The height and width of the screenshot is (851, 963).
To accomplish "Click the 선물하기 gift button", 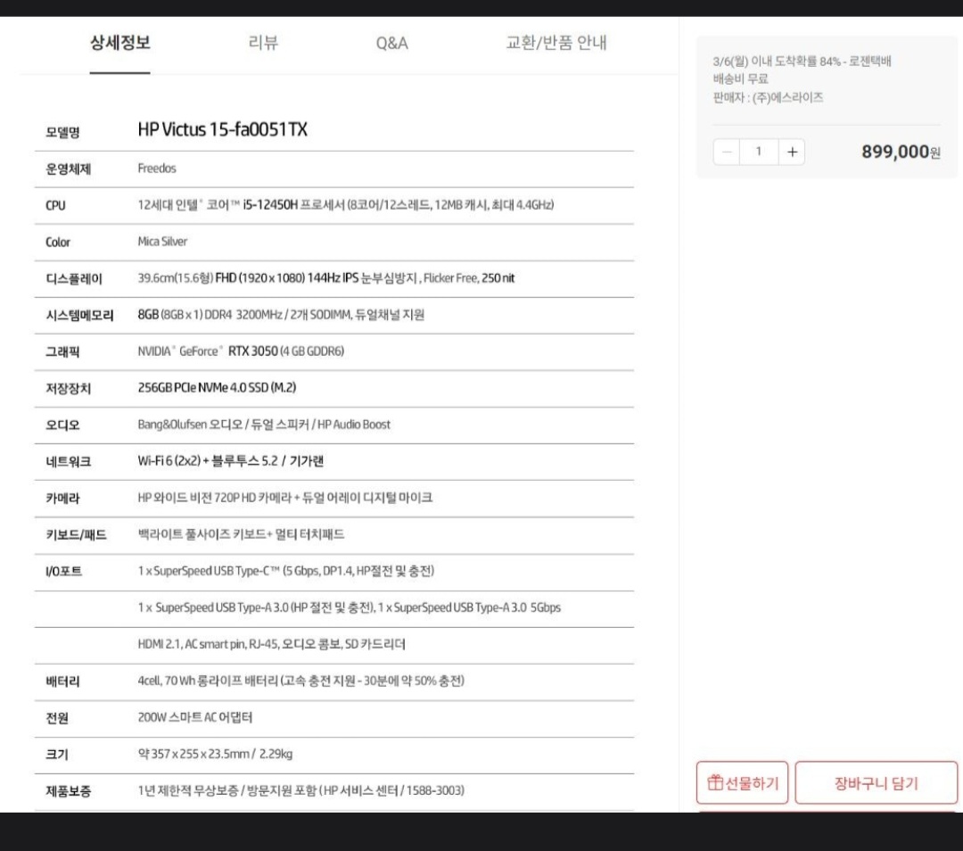I will coord(742,783).
